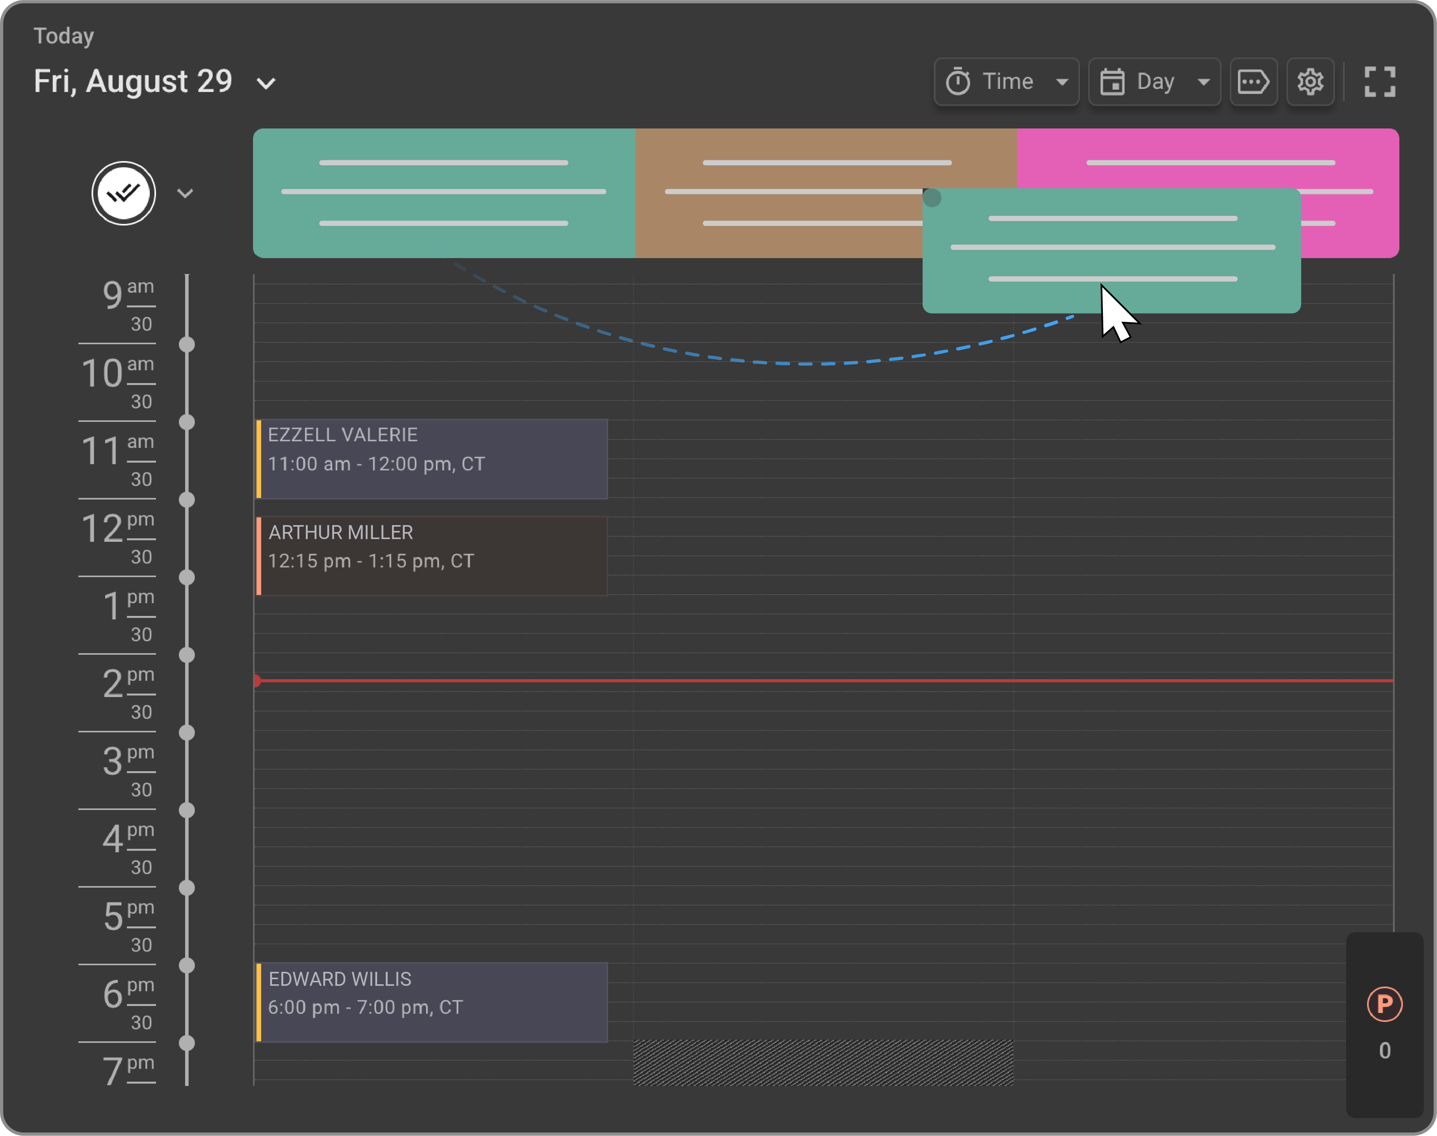Click the P badge in the bottom corner
The width and height of the screenshot is (1437, 1136).
pyautogui.click(x=1384, y=1004)
